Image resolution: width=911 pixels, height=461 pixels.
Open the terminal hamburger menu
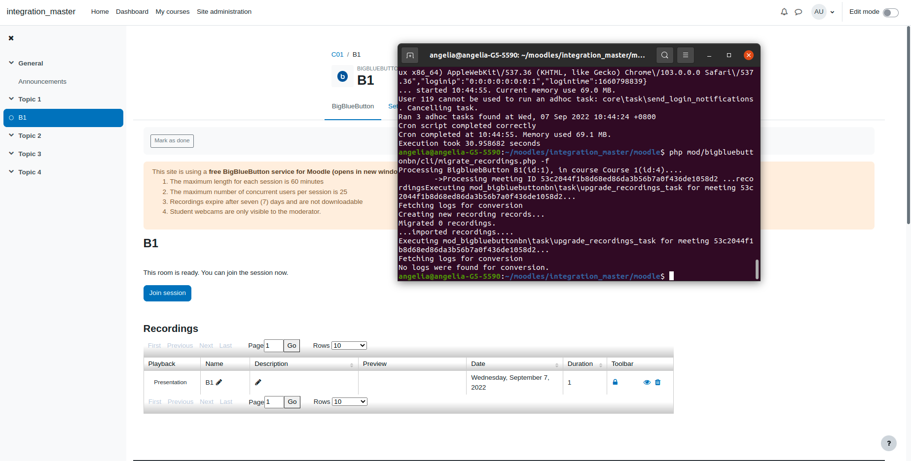coord(686,55)
